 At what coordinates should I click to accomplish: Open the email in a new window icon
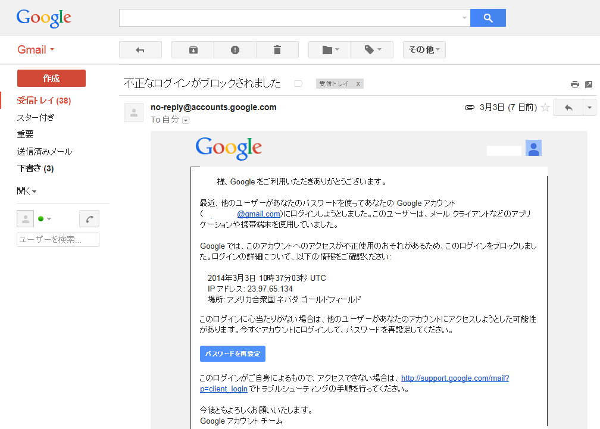589,84
